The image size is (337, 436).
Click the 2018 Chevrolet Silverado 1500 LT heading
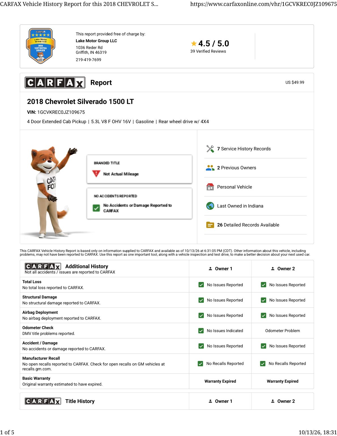point(80,102)
